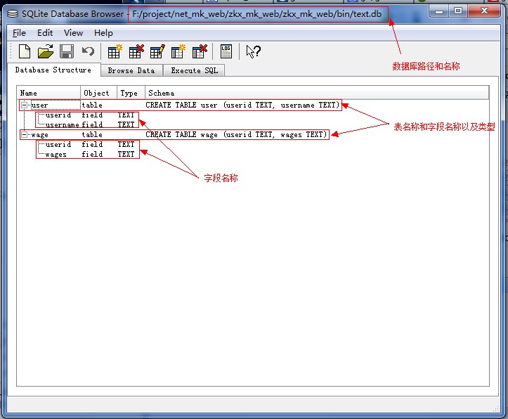Collapse the wage table node
Screen dimensions: 508x419
pyautogui.click(x=24, y=134)
